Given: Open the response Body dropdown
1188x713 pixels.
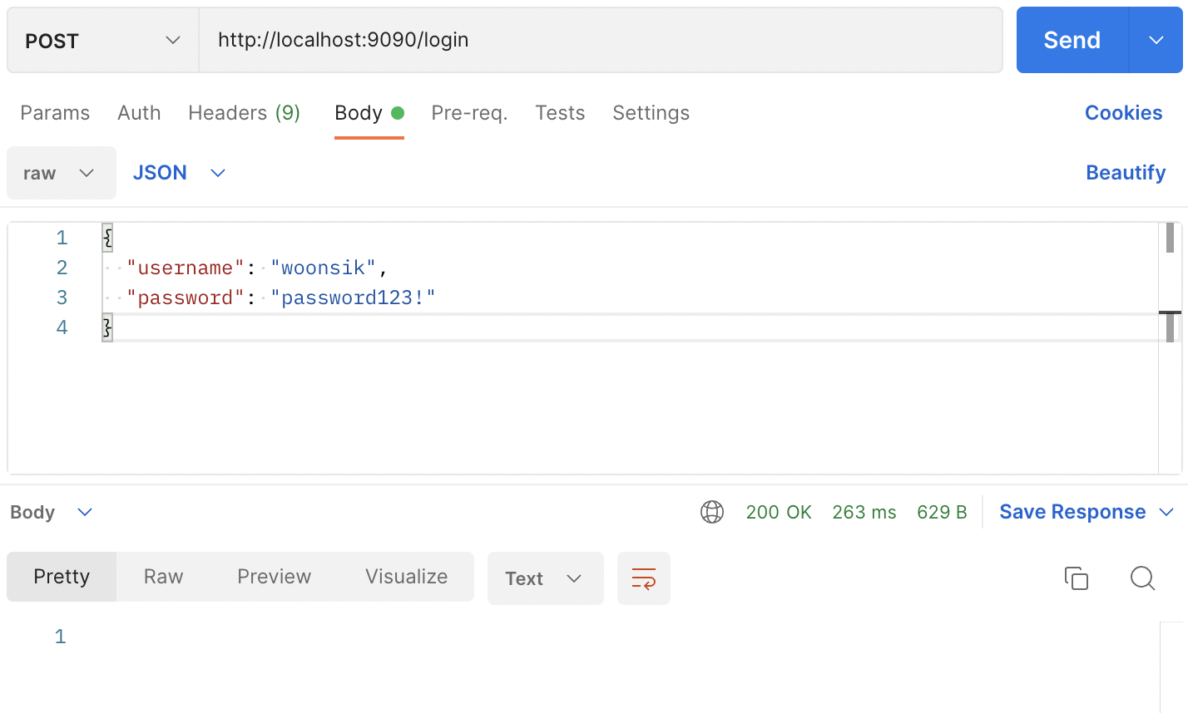Looking at the screenshot, I should [51, 512].
